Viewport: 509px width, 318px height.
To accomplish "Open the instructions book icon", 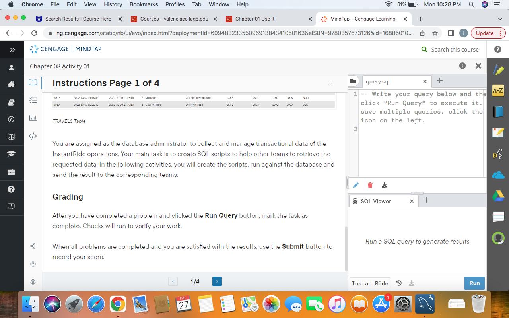I will [33, 82].
